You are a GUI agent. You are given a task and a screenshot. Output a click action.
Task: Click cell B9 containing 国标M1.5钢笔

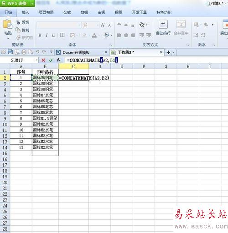click(45, 118)
